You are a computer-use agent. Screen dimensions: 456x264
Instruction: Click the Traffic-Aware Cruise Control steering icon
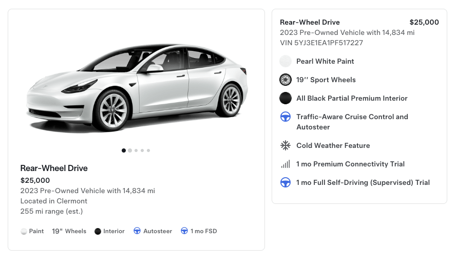[x=286, y=117]
